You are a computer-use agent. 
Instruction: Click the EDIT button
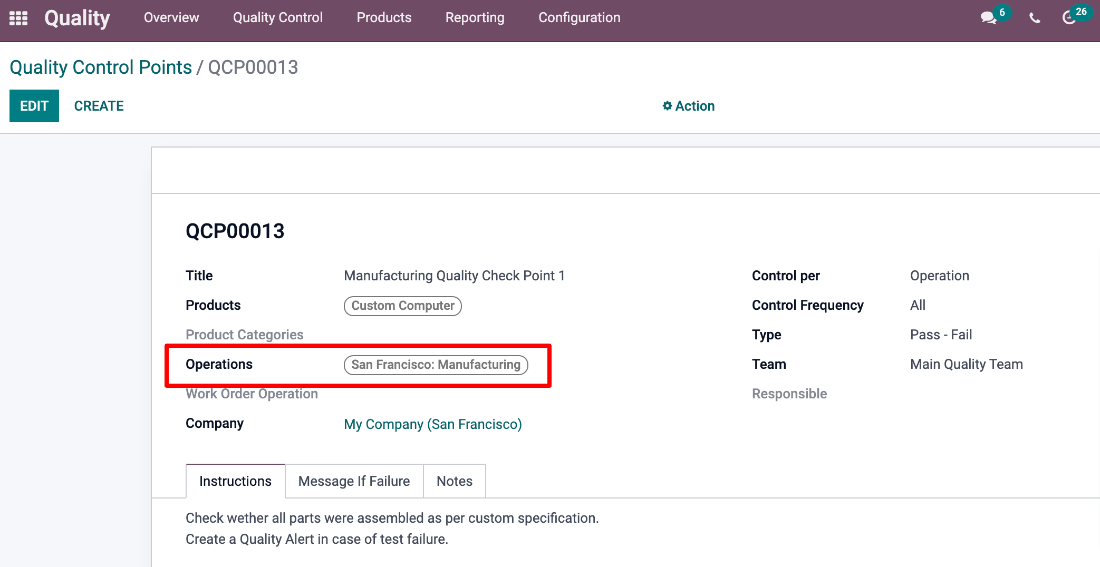(x=34, y=106)
